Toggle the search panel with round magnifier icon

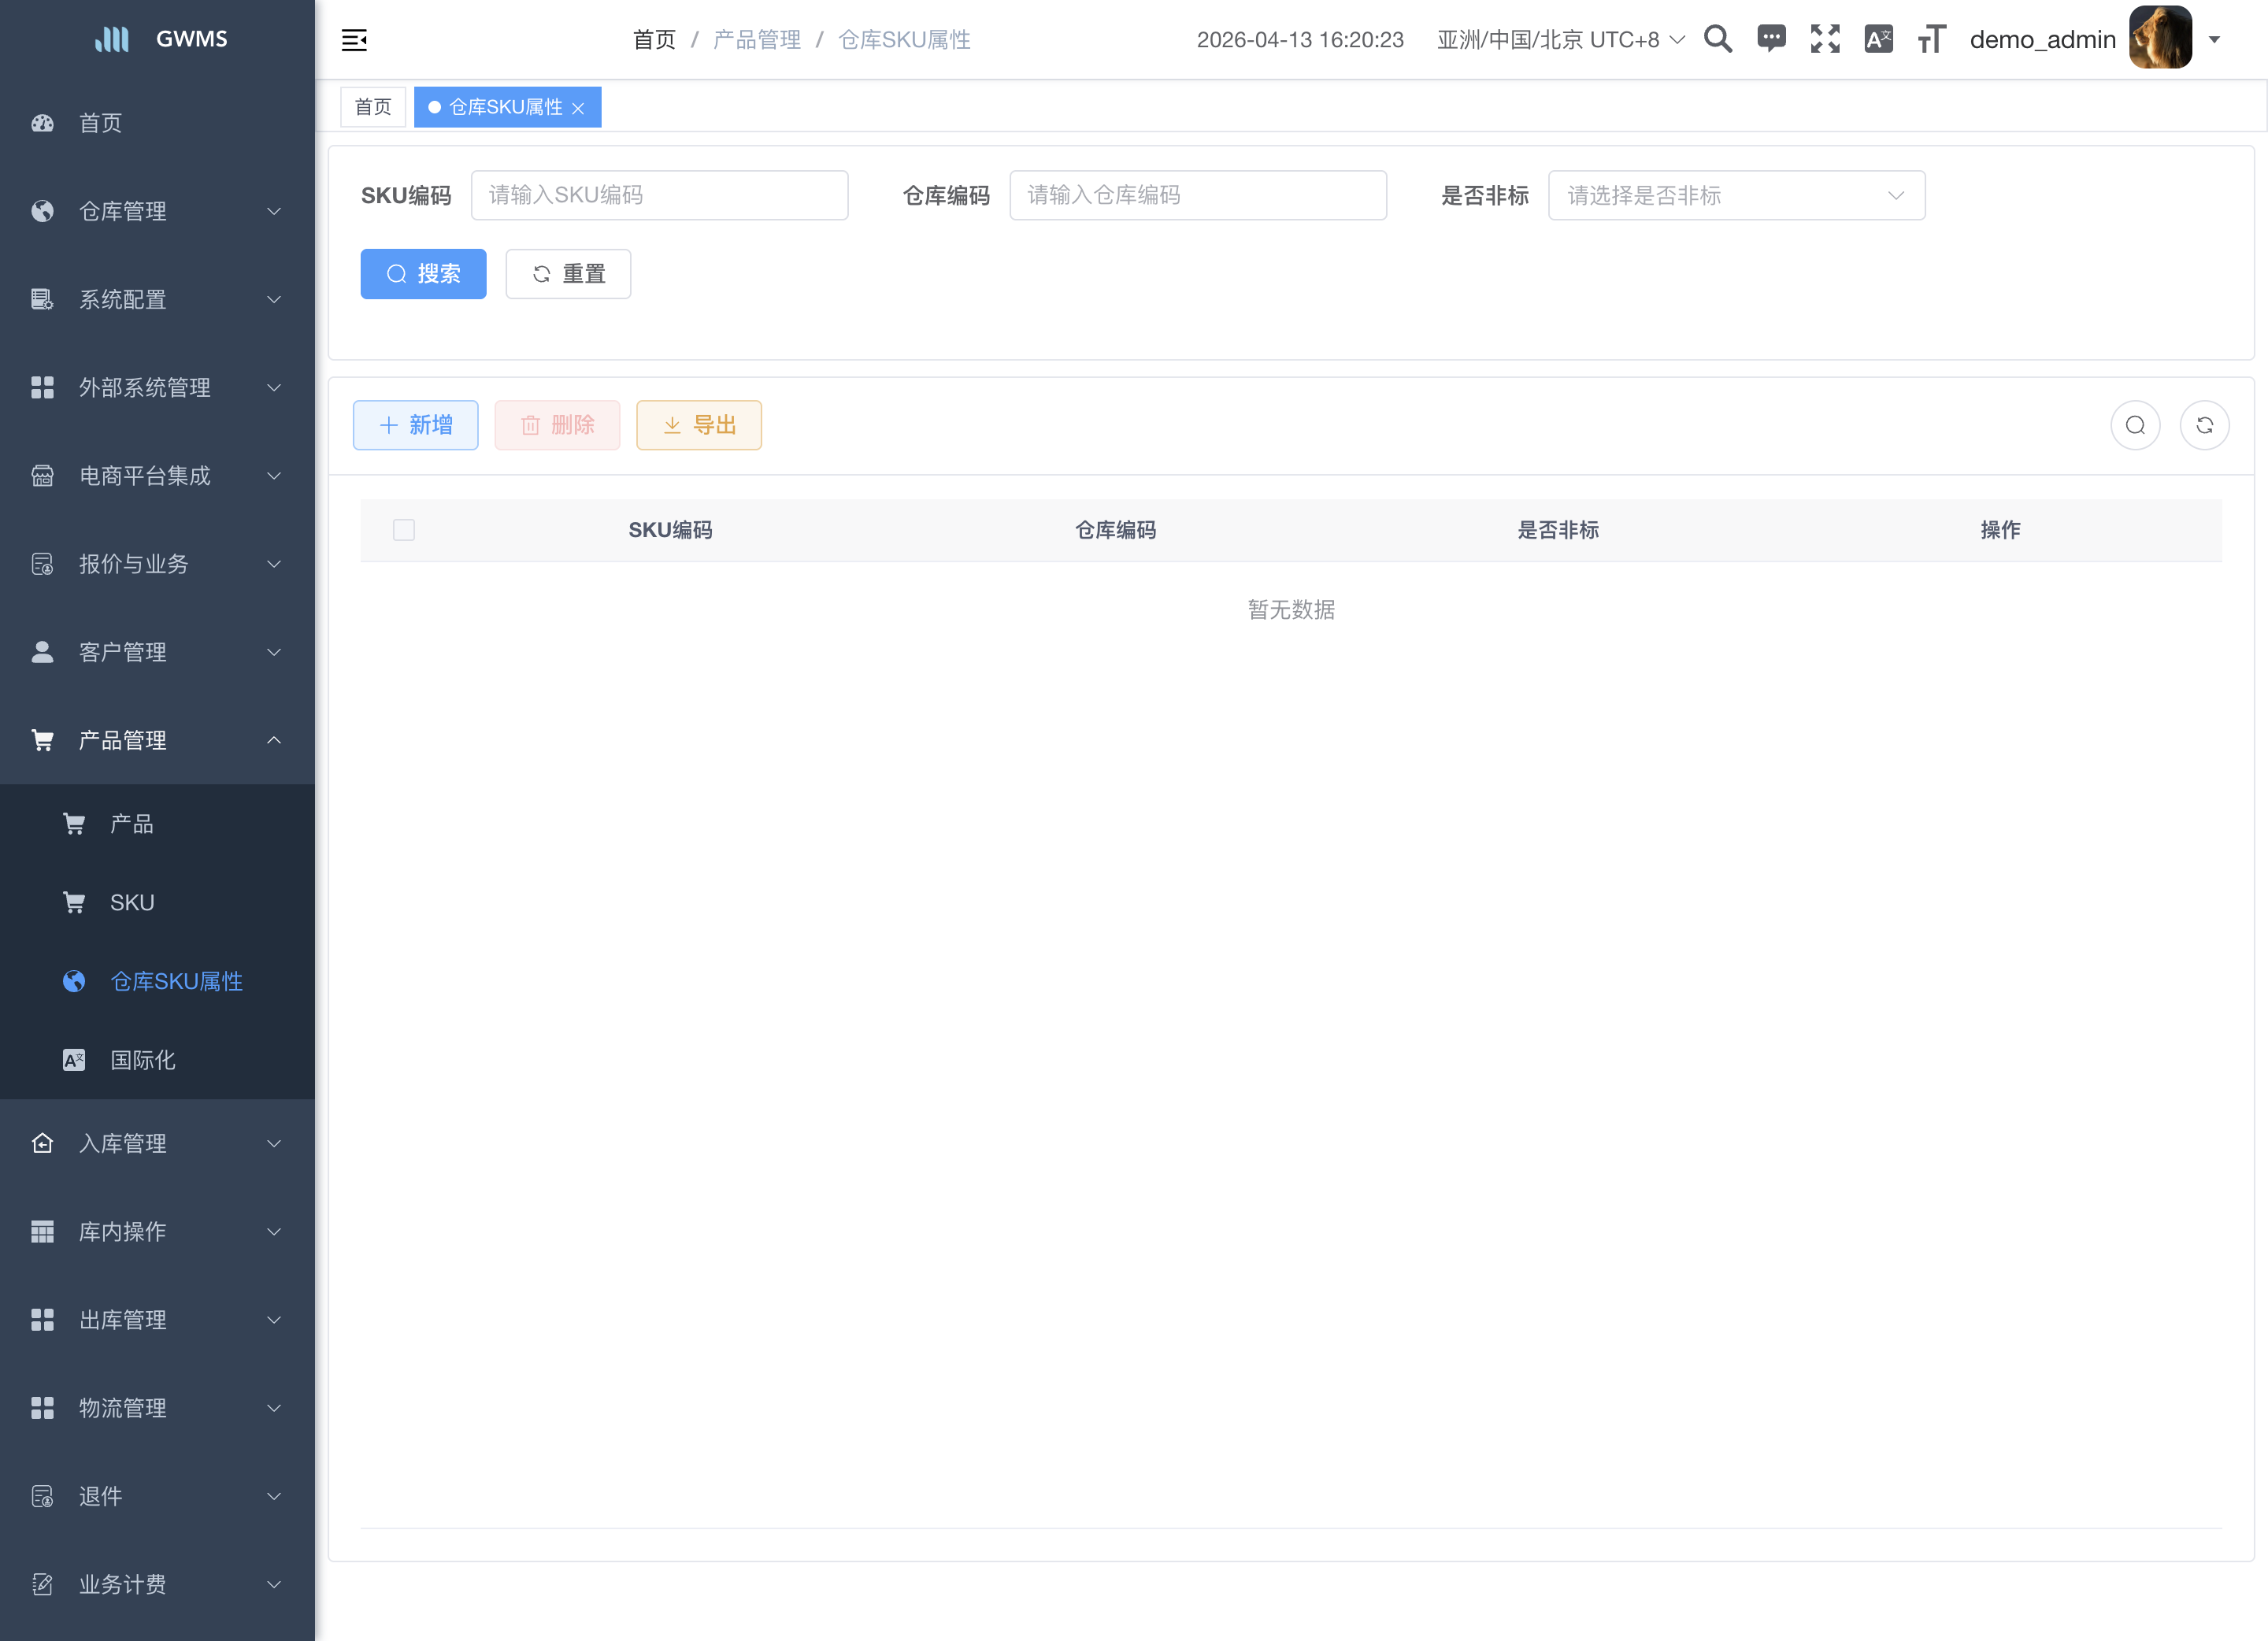[x=2135, y=425]
